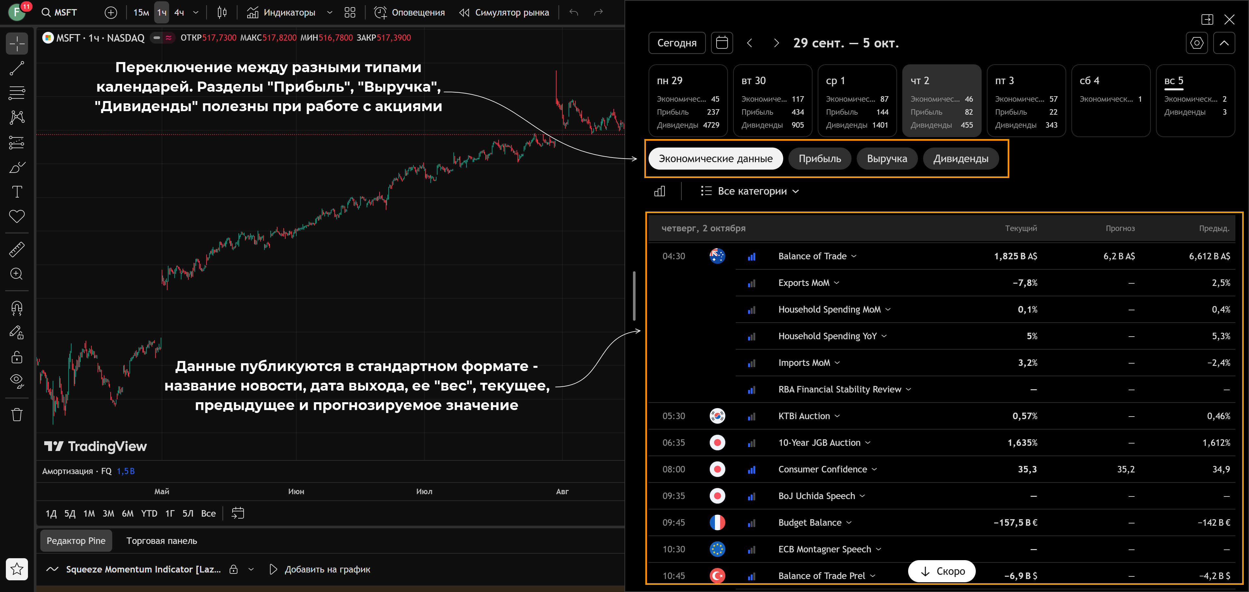Open economic calendar settings hexagon icon
Viewport: 1249px width, 592px height.
pyautogui.click(x=1196, y=43)
